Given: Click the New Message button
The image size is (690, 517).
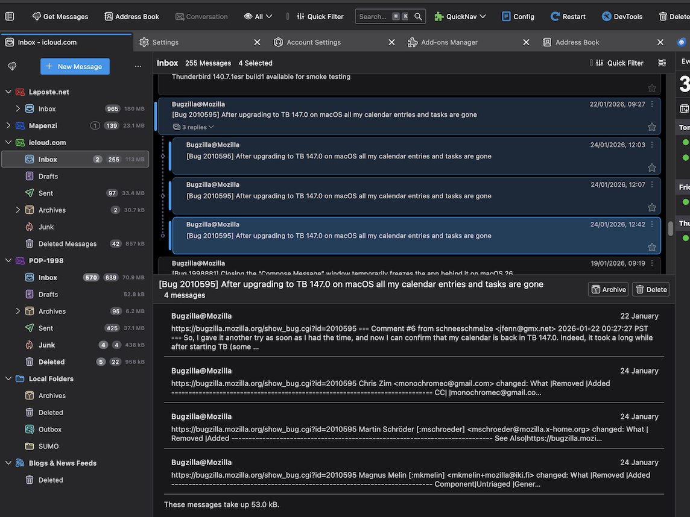Looking at the screenshot, I should click(x=75, y=66).
